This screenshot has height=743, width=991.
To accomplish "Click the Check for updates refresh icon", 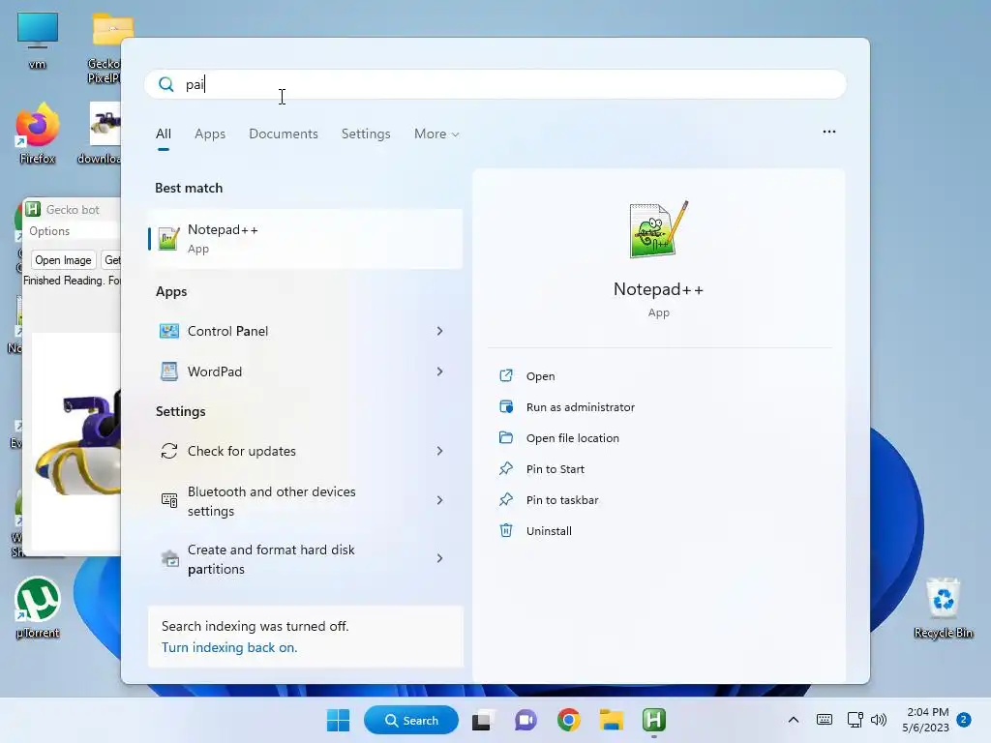I will coord(168,451).
